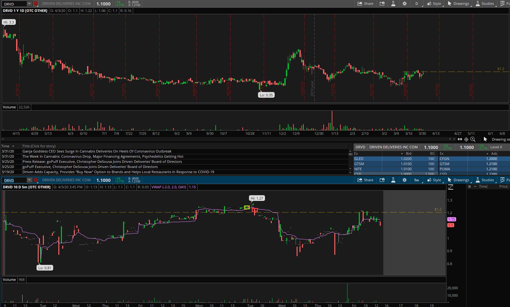Click the flask icon on the 5m chart toolbar
This screenshot has width=510, height=307.
point(393,180)
